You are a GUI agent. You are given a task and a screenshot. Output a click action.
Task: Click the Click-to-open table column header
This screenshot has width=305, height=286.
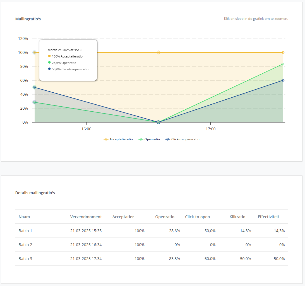pyautogui.click(x=197, y=217)
